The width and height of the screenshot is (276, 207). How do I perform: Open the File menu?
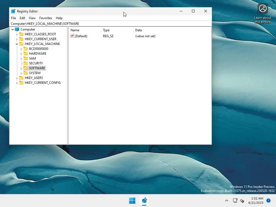coord(13,18)
